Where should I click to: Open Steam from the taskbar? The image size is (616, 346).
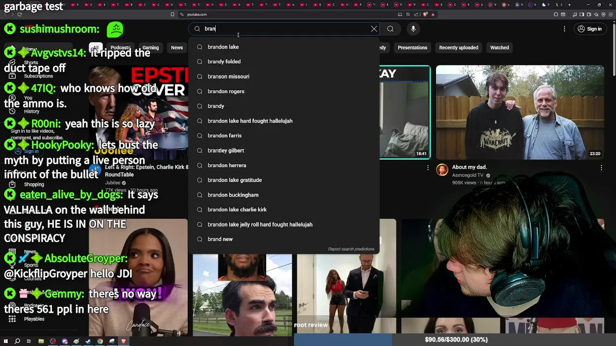tap(88, 341)
